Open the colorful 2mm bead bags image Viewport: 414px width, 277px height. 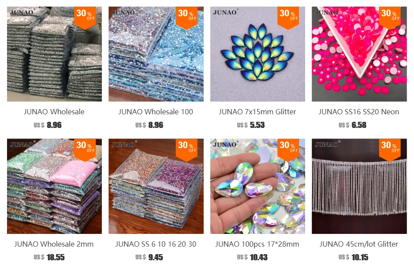(54, 186)
